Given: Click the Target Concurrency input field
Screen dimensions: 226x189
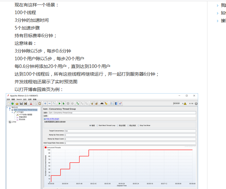Looking at the screenshot, I should pos(130,131).
